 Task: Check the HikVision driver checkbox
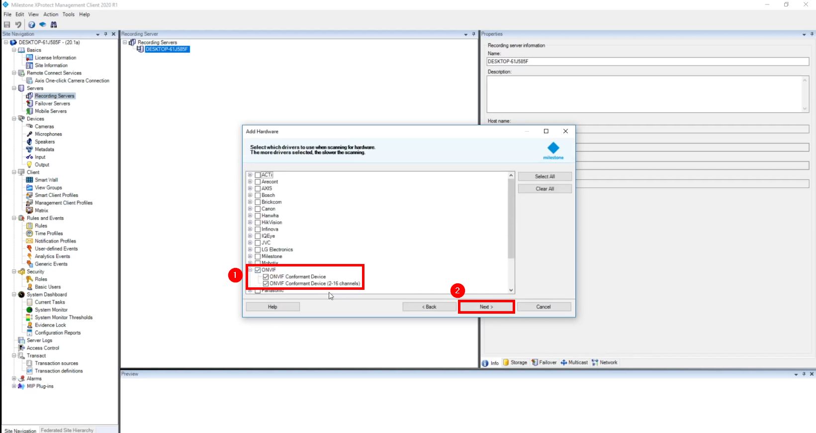[x=258, y=222]
